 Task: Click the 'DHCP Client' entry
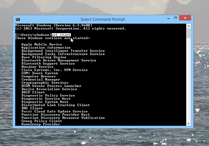33,92
